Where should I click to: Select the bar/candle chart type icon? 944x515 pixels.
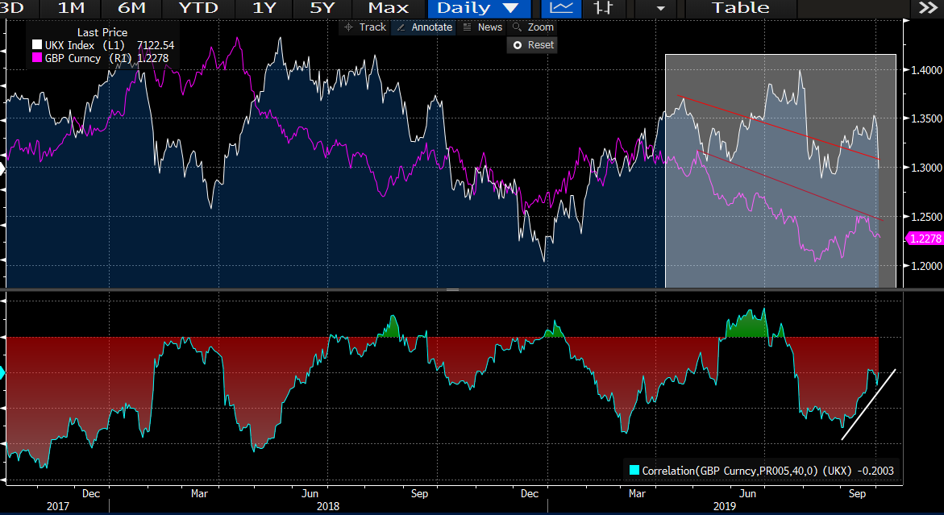[x=603, y=8]
